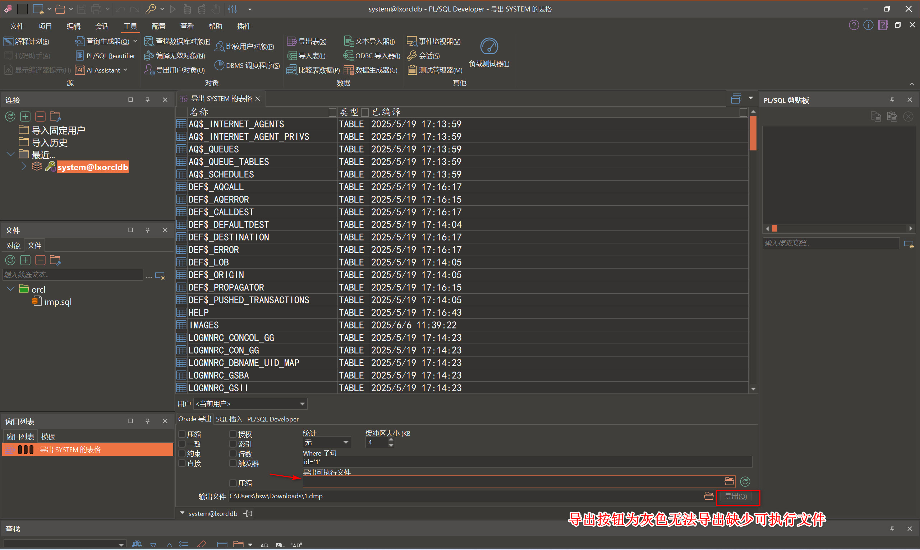Switch to the SQL 插入 tab
This screenshot has width=920, height=550.
coord(229,419)
